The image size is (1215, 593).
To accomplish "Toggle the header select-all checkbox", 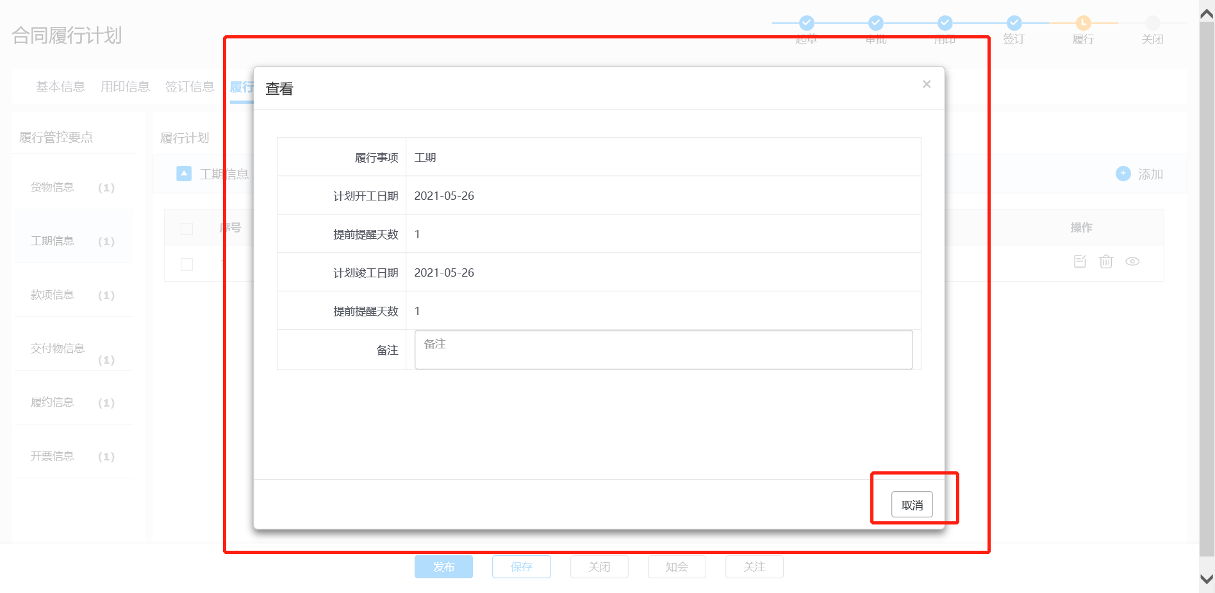I will 187,229.
